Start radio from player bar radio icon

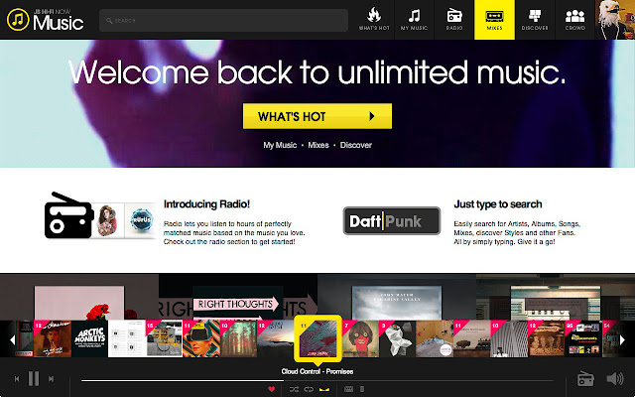click(585, 379)
